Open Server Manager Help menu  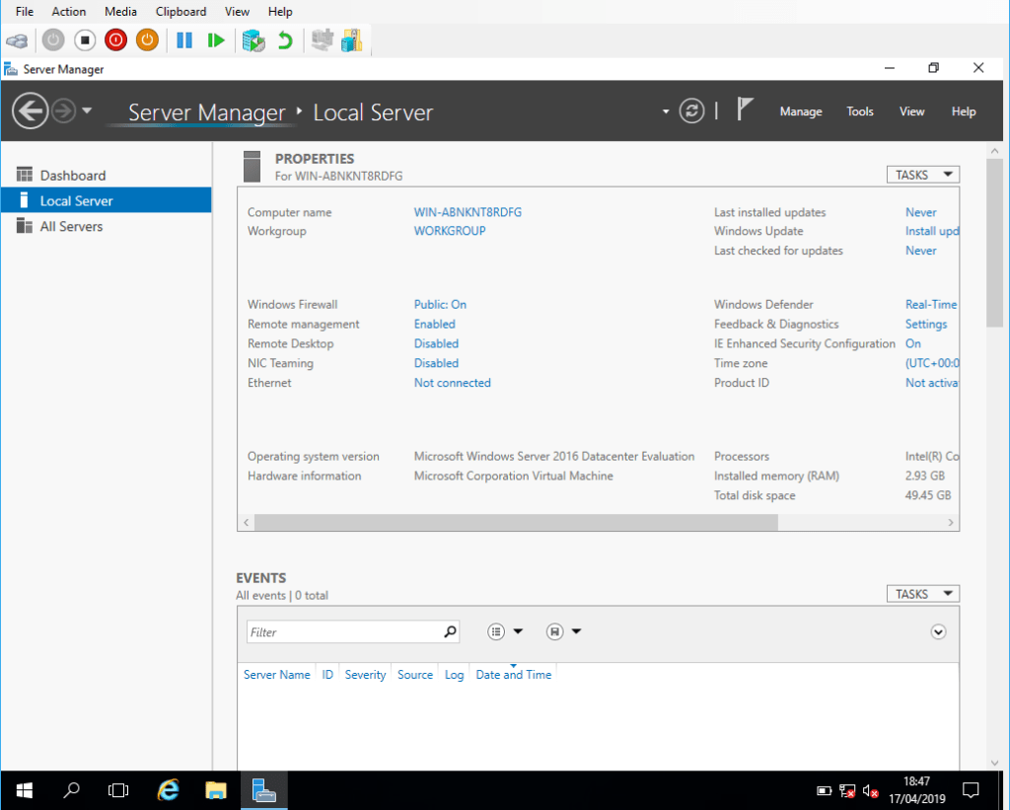point(964,111)
